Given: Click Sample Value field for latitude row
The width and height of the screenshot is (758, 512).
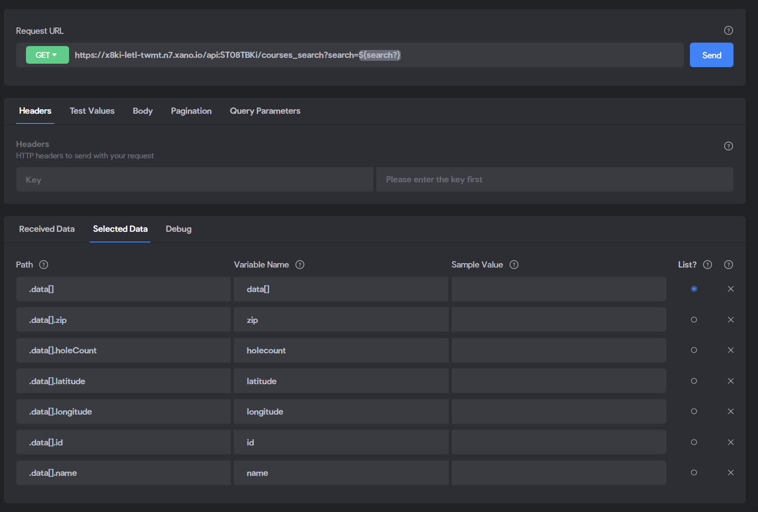Looking at the screenshot, I should pos(559,381).
